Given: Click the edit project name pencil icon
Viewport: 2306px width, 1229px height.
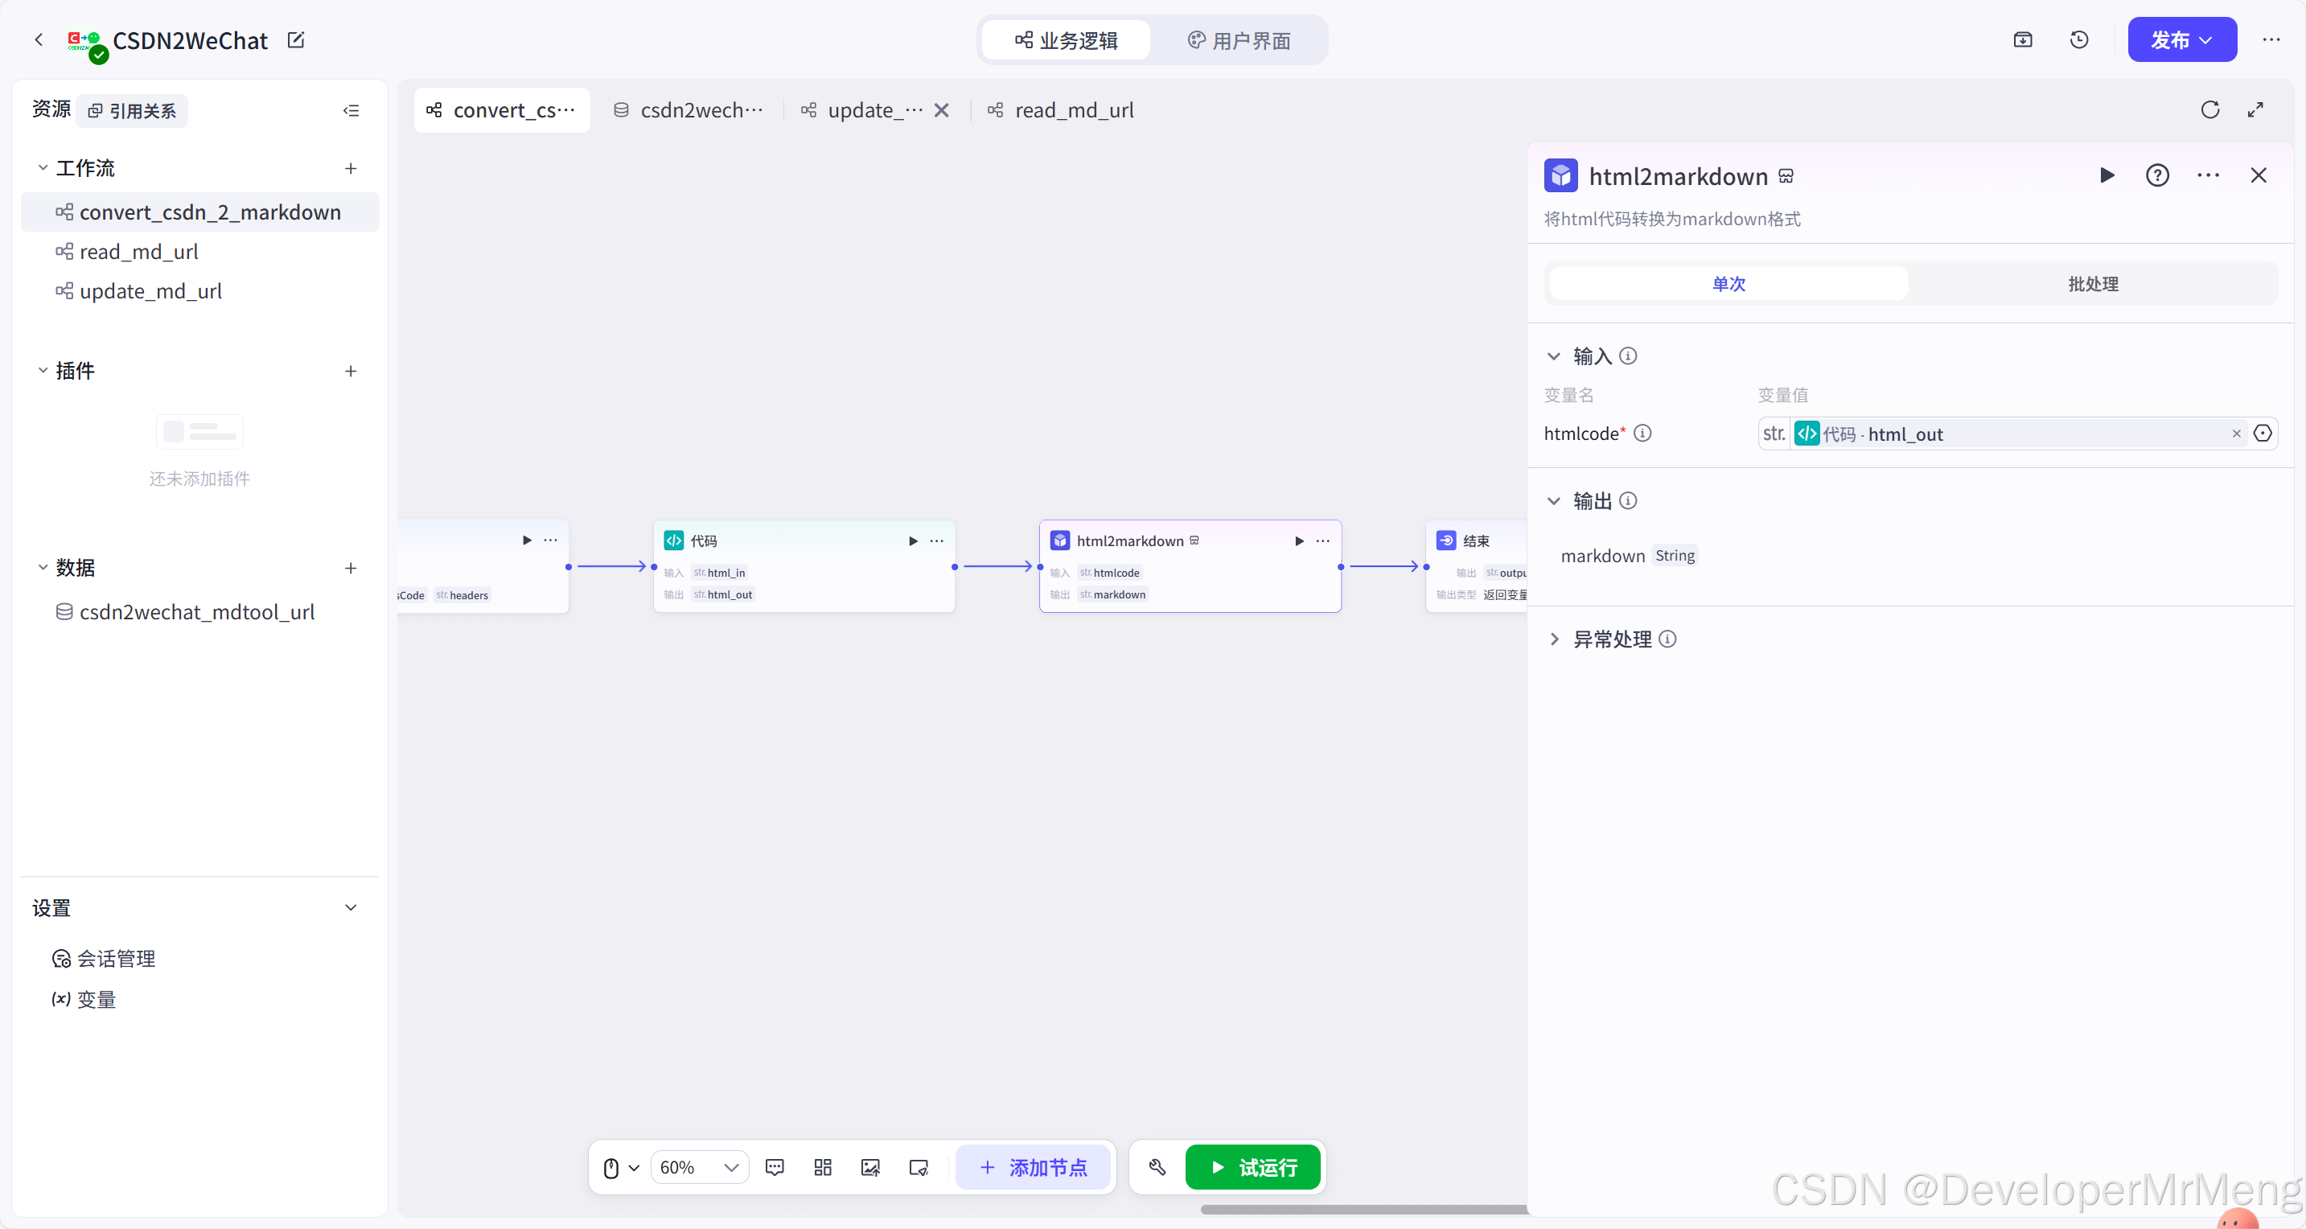Looking at the screenshot, I should [295, 40].
